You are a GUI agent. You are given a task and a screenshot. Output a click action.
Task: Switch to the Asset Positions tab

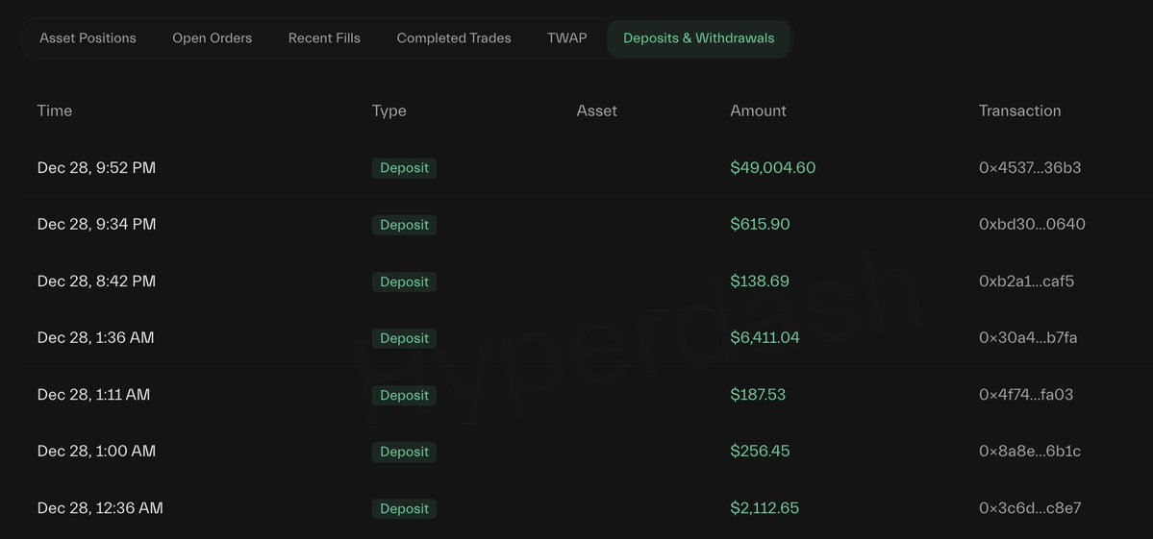(x=88, y=38)
